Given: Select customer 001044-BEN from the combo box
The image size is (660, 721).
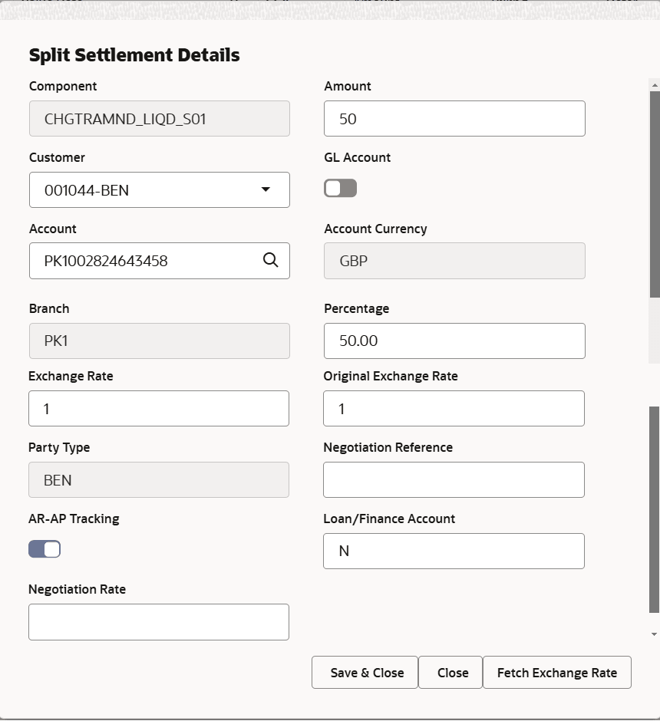Looking at the screenshot, I should pyautogui.click(x=138, y=189).
